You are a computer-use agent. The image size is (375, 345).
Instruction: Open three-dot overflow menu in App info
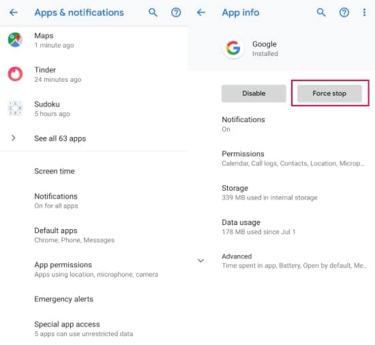pyautogui.click(x=364, y=12)
